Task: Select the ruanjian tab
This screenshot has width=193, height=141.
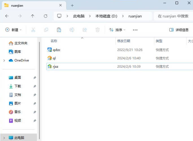Action: pos(34,6)
